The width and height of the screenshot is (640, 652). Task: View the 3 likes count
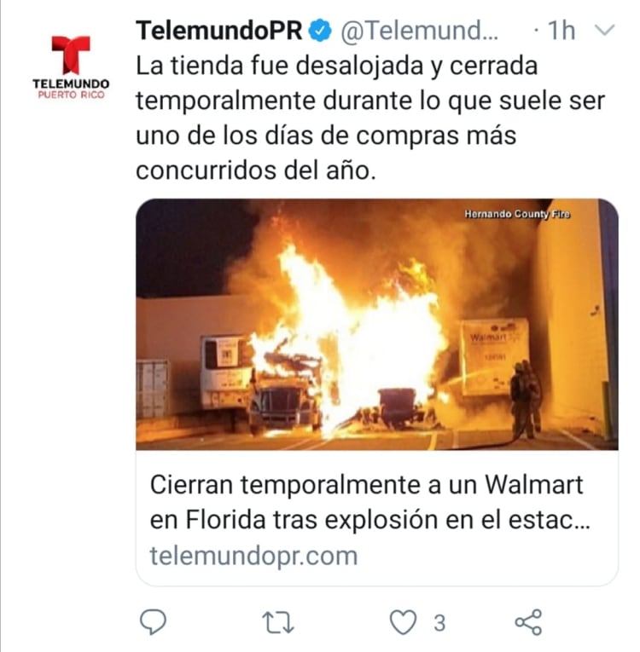tap(439, 623)
